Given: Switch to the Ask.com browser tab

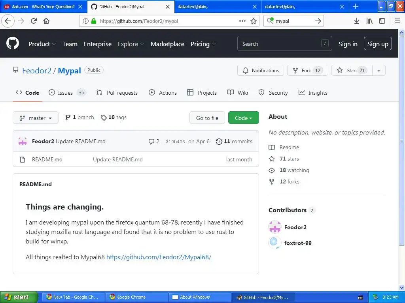Looking at the screenshot, I should [44, 7].
